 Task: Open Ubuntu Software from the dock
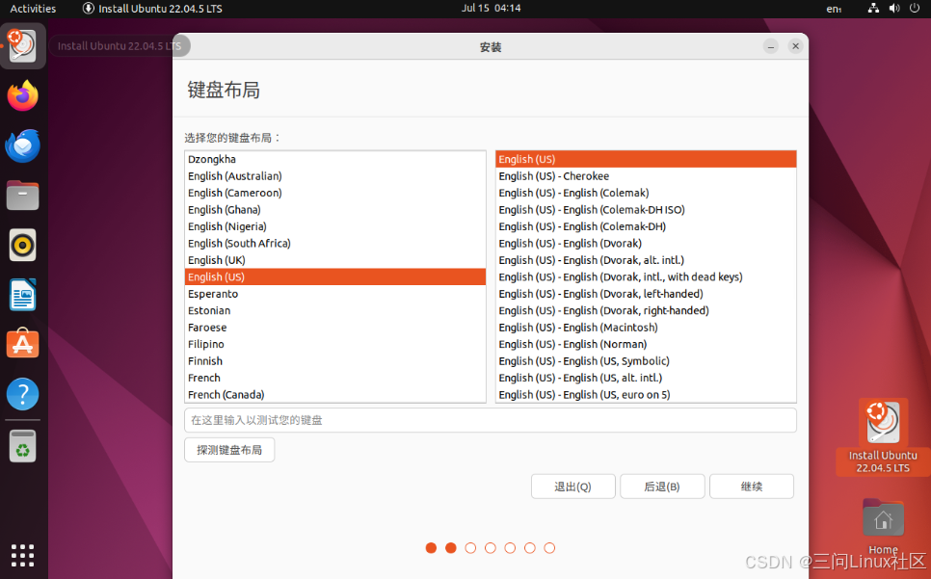[22, 343]
